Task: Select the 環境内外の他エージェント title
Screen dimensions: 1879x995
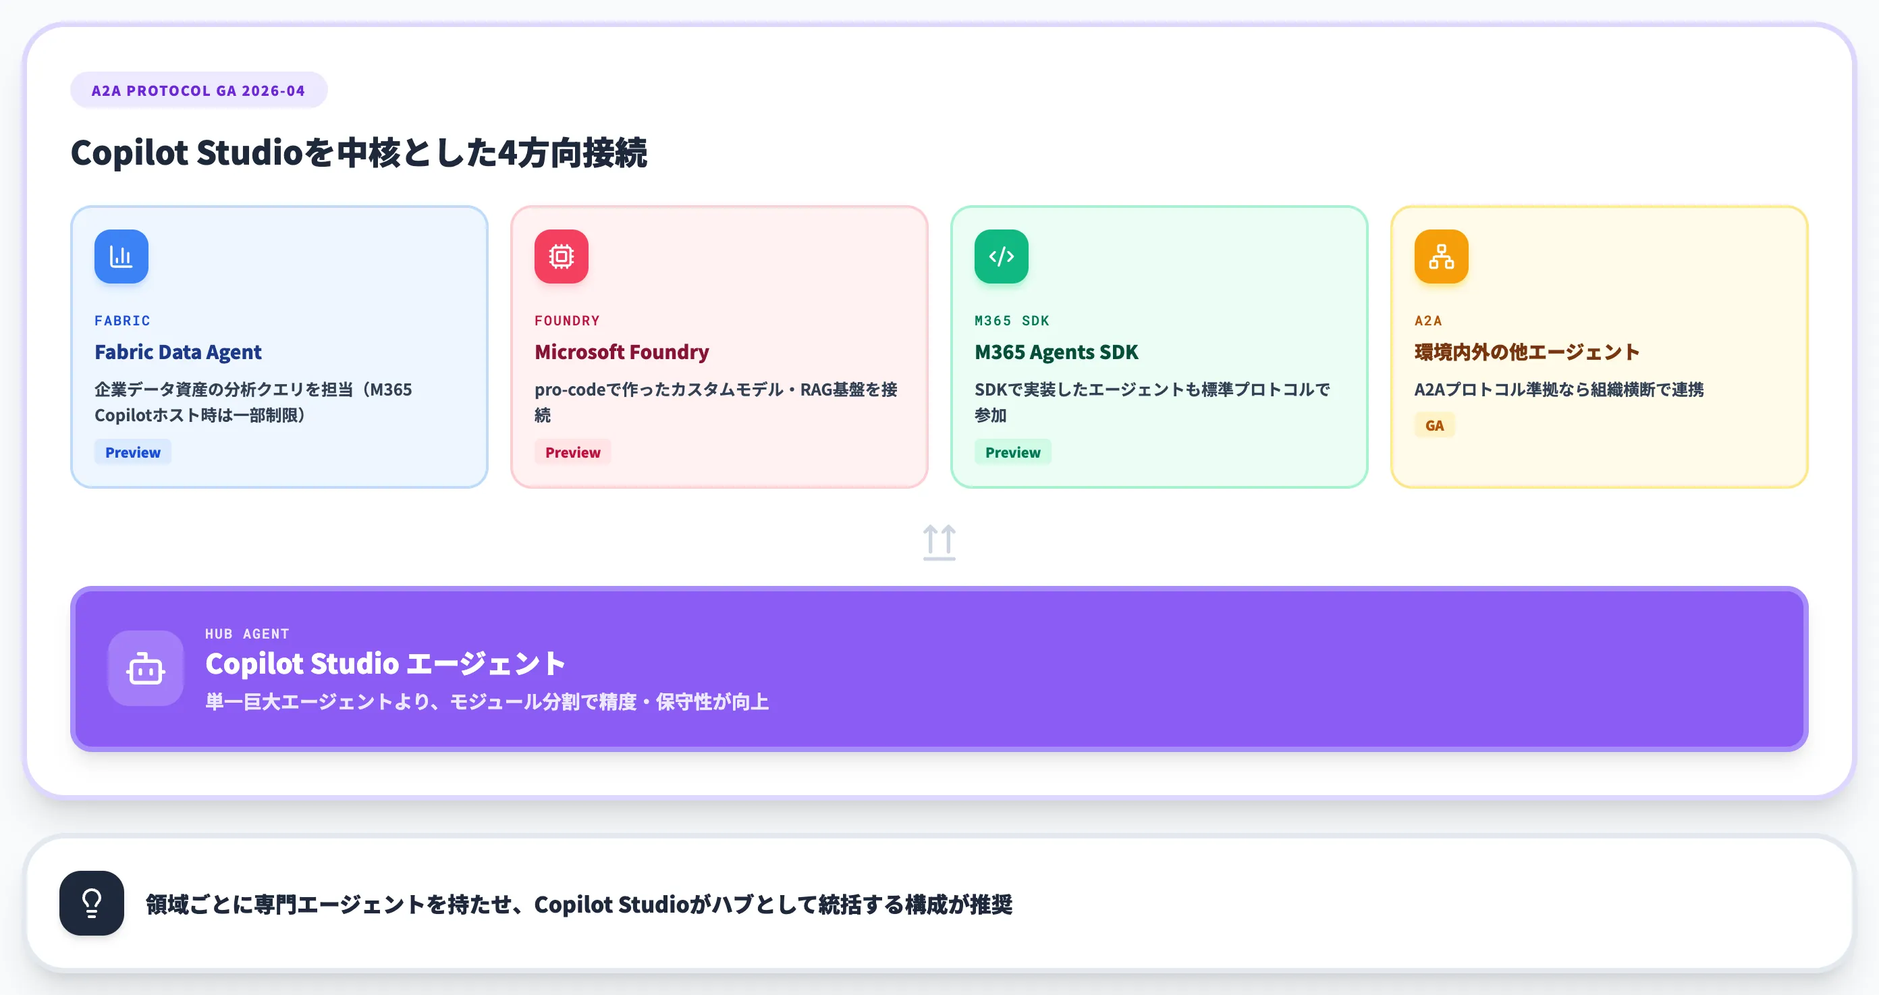Action: point(1526,352)
